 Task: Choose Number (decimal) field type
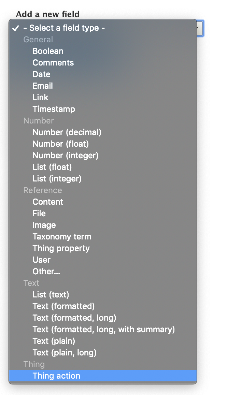tap(67, 132)
